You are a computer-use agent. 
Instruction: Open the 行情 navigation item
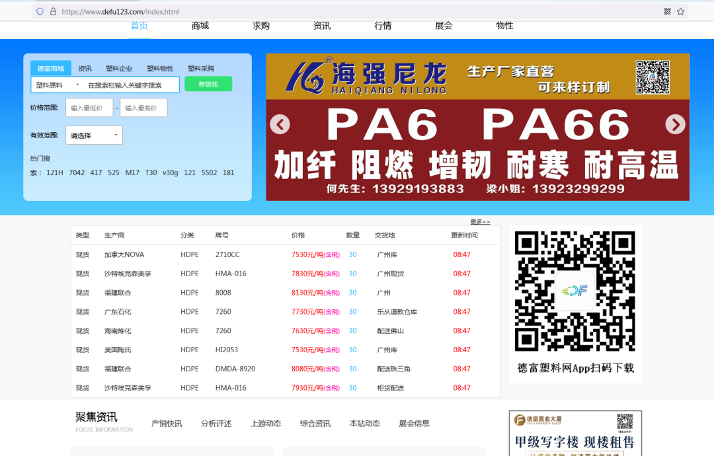tap(383, 26)
